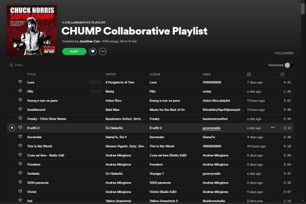The image size is (306, 204).
Task: Sort by the ALBUM column header
Action: click(155, 74)
